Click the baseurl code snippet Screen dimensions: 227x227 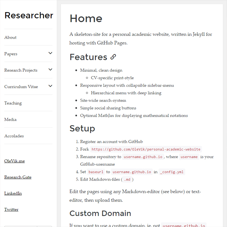[x=96, y=172]
